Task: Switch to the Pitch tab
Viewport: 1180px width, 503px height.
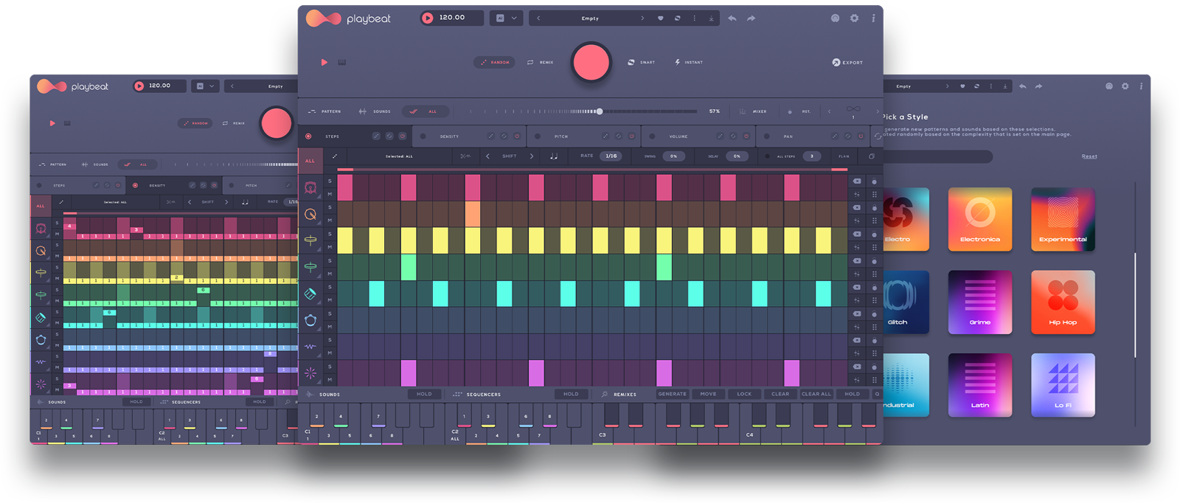Action: tap(561, 136)
